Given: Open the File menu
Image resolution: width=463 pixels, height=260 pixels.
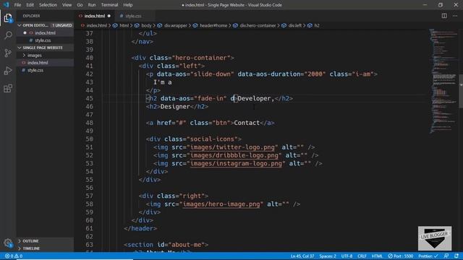Looking at the screenshot, I should point(17,5).
